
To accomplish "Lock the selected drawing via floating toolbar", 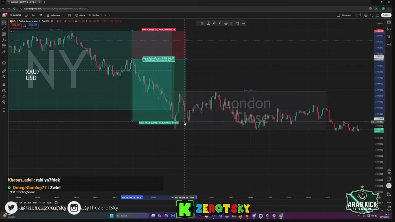I will click(232, 23).
